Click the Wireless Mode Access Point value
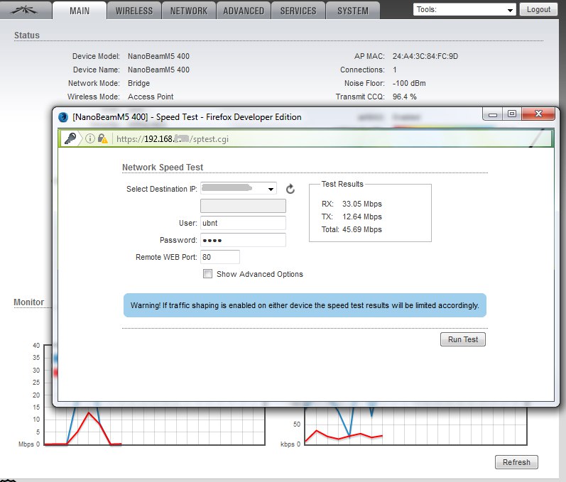The width and height of the screenshot is (566, 482). (x=151, y=97)
